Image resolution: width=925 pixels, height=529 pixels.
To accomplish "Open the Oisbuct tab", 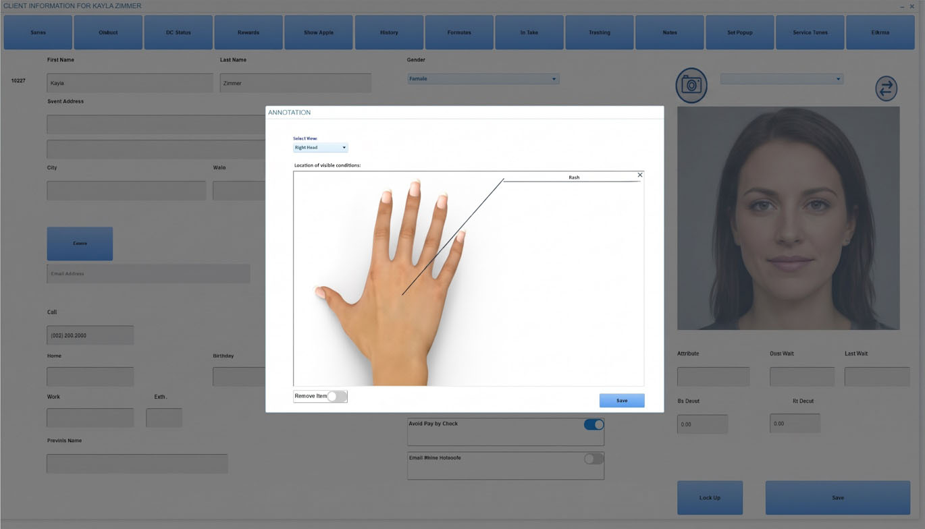I will pos(108,32).
